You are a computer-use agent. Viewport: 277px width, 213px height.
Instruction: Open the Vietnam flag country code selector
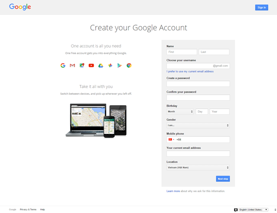pos(171,139)
